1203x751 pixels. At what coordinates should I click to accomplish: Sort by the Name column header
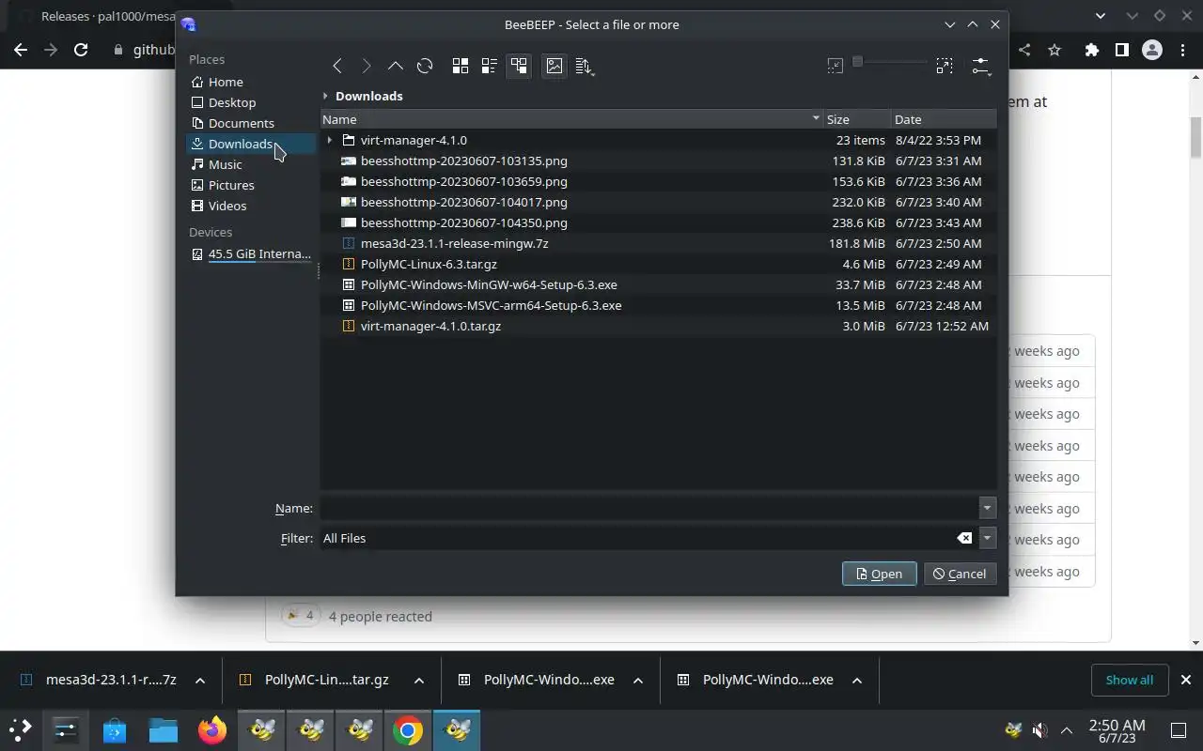click(571, 119)
